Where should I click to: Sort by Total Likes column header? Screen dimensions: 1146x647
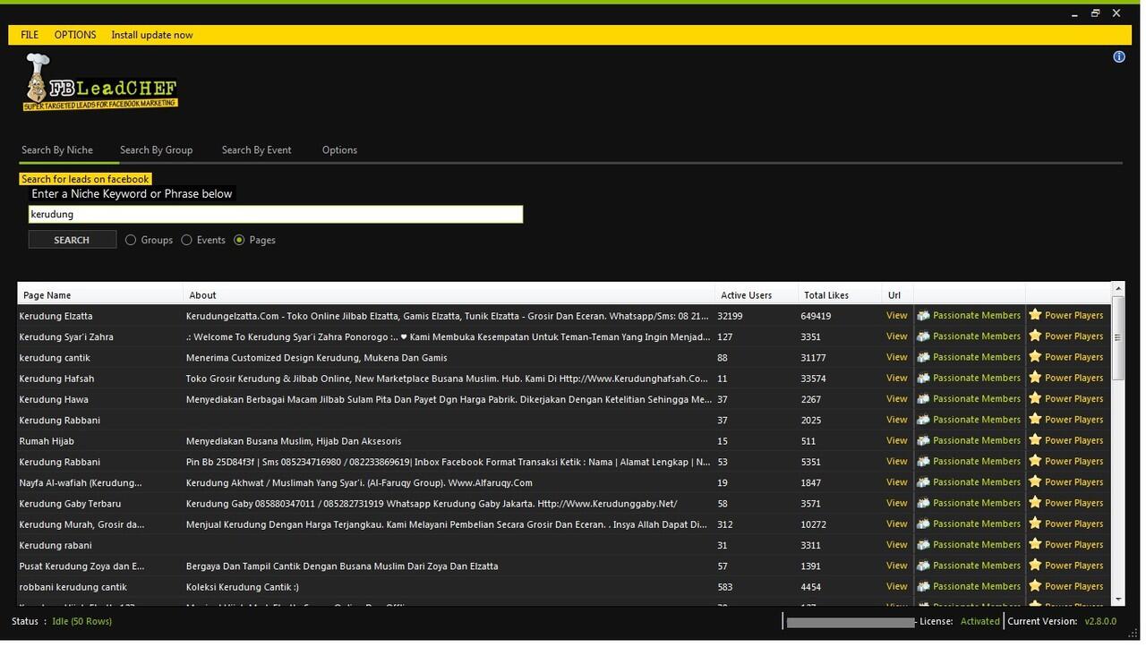coord(839,294)
